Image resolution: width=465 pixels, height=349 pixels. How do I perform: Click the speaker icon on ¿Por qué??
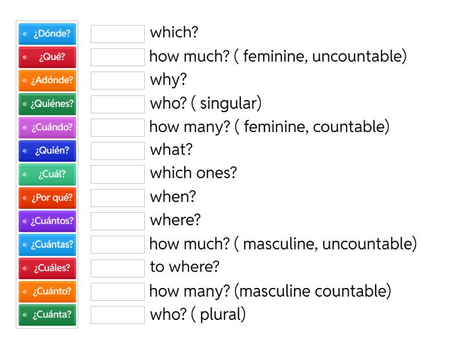point(24,198)
